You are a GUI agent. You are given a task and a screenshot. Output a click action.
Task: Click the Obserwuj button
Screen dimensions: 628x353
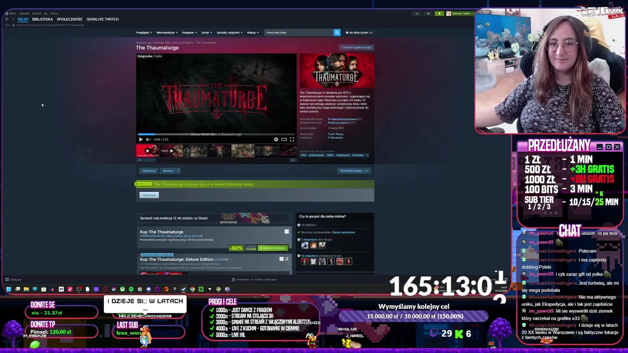149,171
